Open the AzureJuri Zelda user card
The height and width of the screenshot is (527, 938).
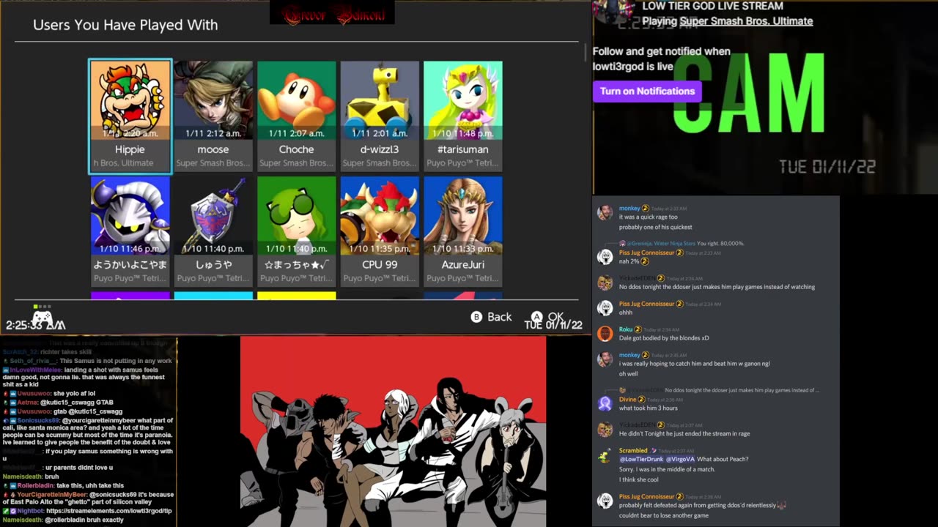click(x=463, y=231)
